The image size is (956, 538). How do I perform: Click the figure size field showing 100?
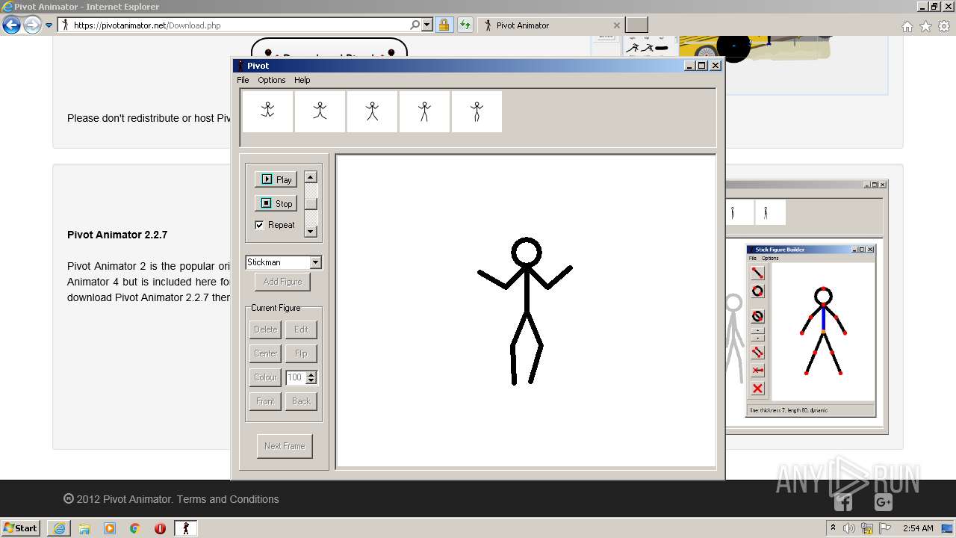click(x=296, y=377)
